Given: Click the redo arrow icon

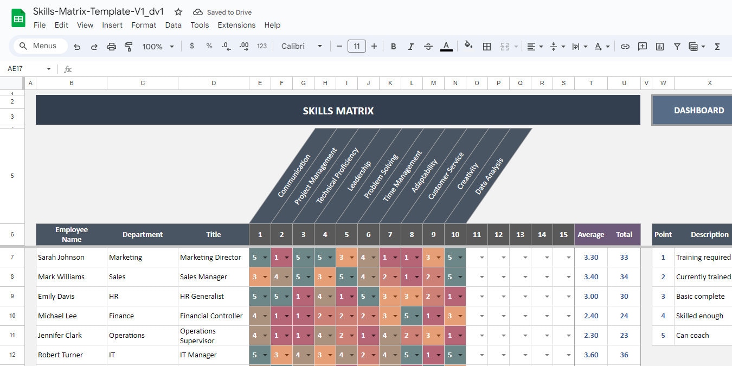Looking at the screenshot, I should [x=94, y=47].
